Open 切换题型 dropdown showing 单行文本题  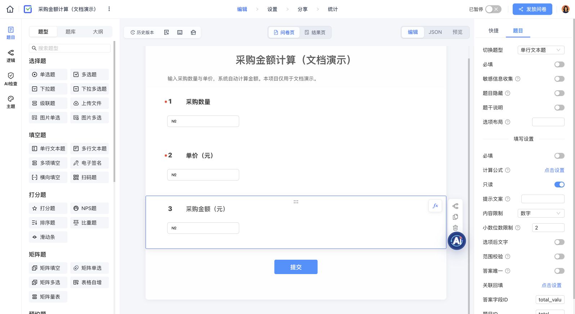(x=541, y=50)
